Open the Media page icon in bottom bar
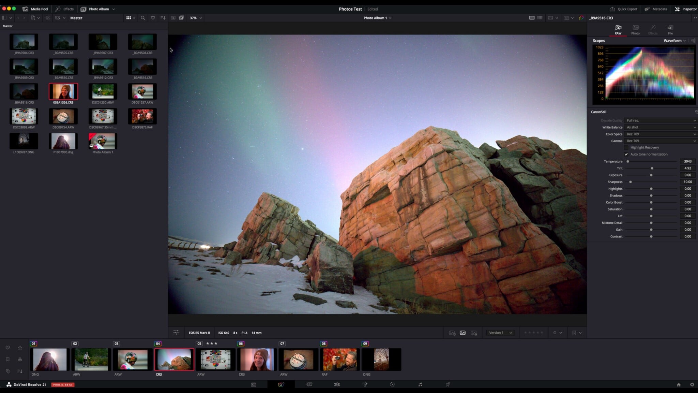698x393 pixels. [254, 384]
